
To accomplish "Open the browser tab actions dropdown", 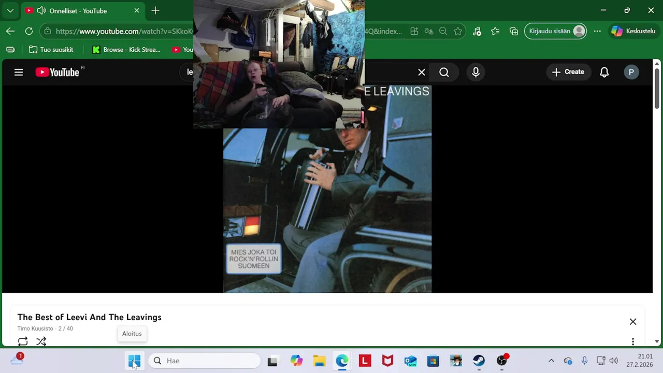I will (x=10, y=10).
